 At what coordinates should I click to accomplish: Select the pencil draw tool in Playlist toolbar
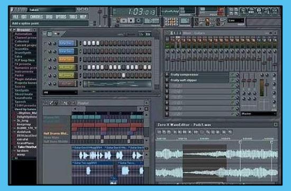tap(51, 103)
